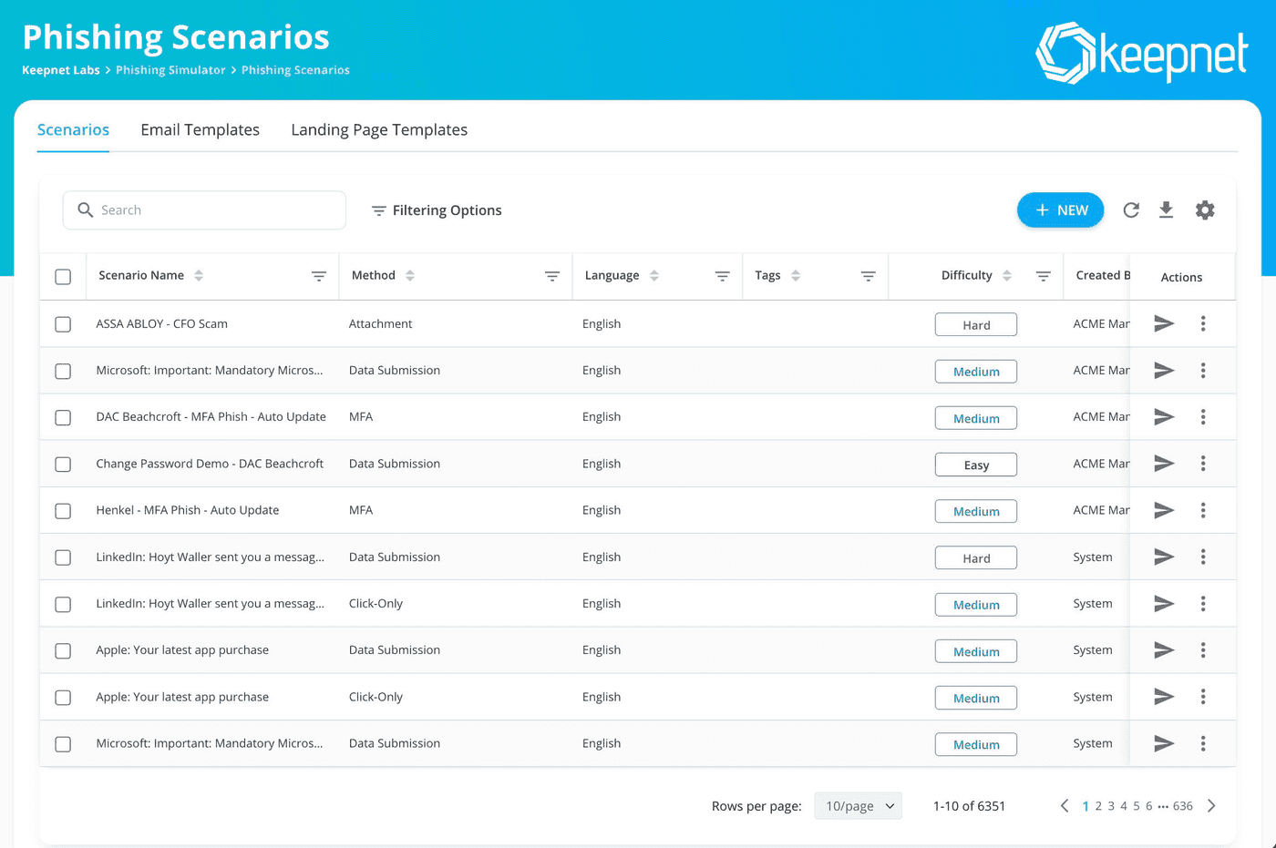Jump to page 5
Screen dimensions: 1276x848
pos(1137,806)
